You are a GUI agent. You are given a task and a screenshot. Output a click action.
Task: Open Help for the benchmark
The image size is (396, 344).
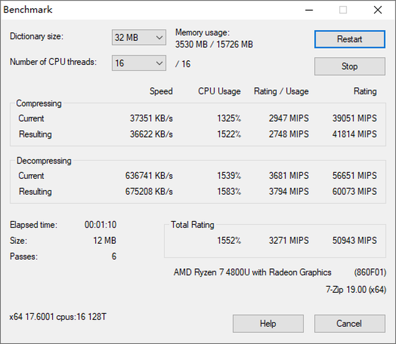tap(268, 323)
